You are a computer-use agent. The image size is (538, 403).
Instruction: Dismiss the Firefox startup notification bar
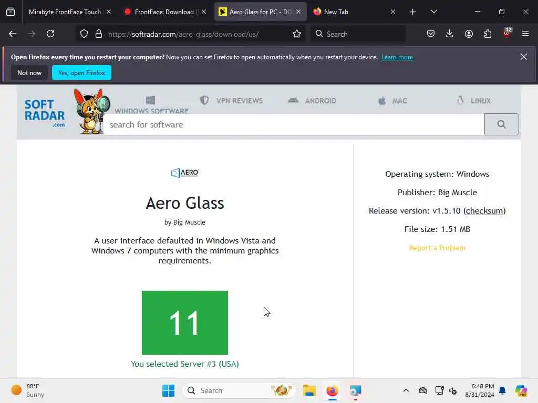[524, 57]
